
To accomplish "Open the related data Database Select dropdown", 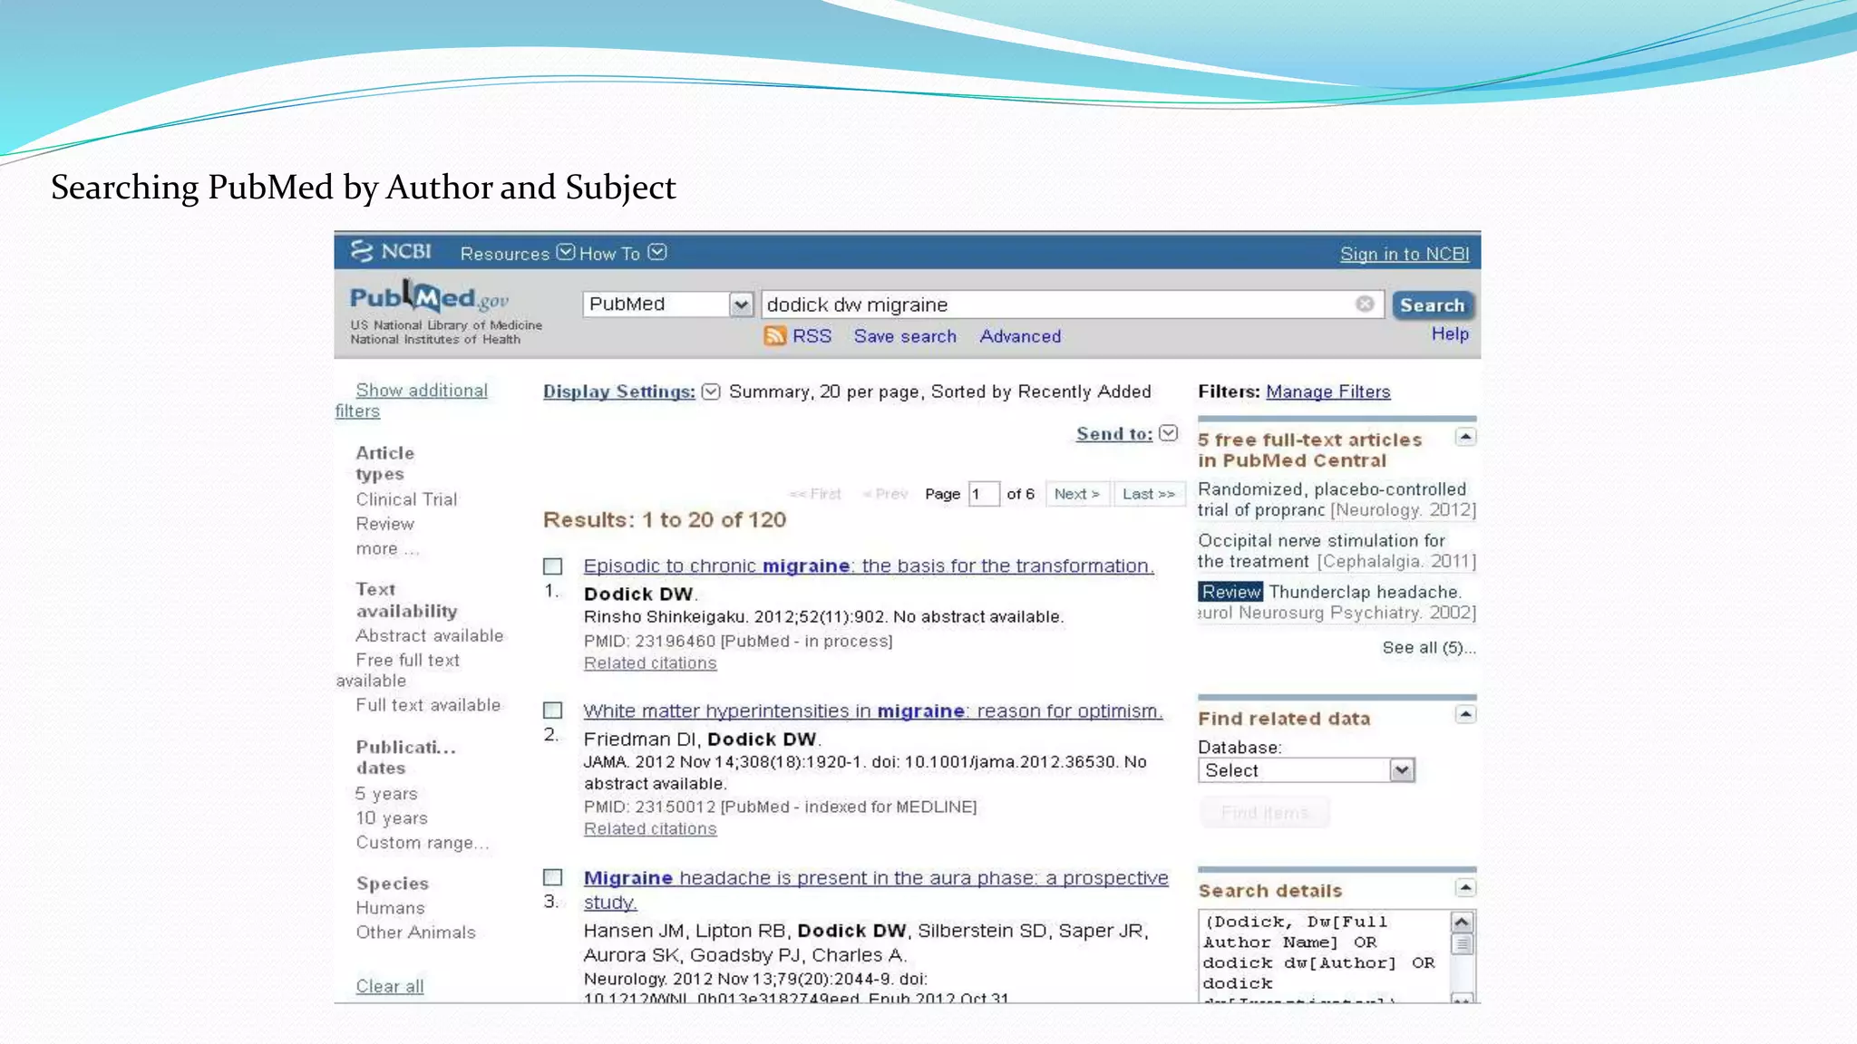I will click(1306, 770).
